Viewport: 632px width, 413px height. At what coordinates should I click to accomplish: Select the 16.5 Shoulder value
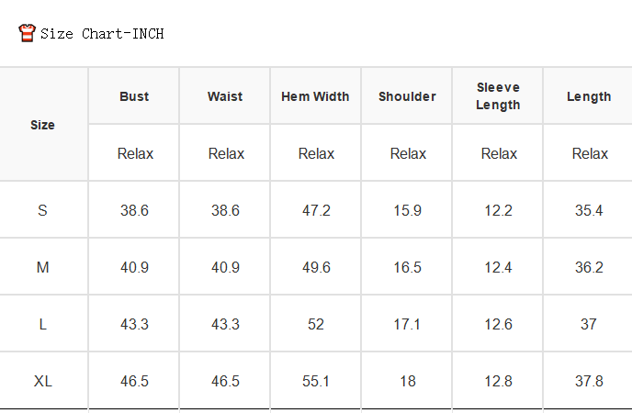[x=407, y=267]
